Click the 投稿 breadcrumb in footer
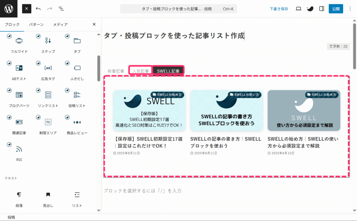Screen dimensions: 357x221 pyautogui.click(x=11, y=217)
